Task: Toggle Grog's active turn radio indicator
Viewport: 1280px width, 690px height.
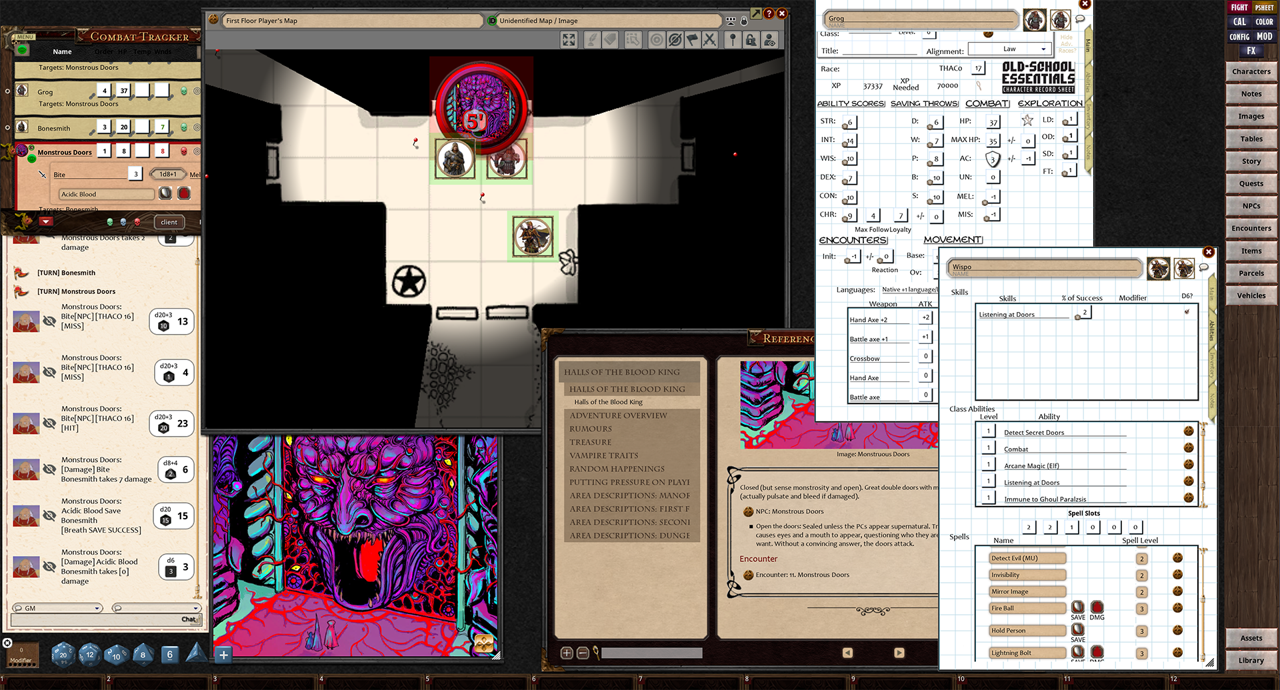Action: (x=7, y=91)
